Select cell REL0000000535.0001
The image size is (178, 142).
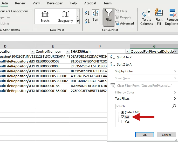coord(53,76)
